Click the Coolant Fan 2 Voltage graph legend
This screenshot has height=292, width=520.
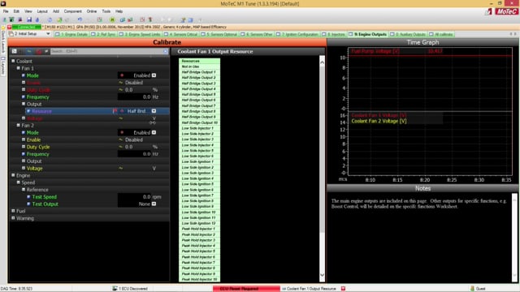[x=379, y=121]
